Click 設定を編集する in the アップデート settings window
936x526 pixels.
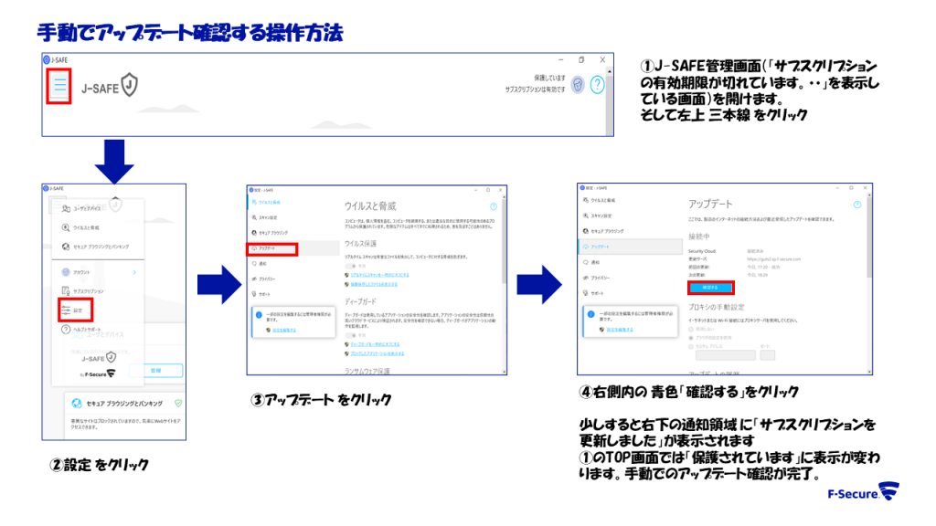point(620,329)
